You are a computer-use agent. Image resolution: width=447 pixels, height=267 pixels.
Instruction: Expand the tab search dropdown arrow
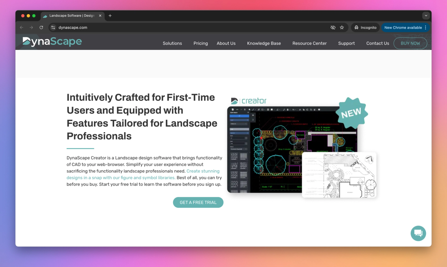(426, 16)
